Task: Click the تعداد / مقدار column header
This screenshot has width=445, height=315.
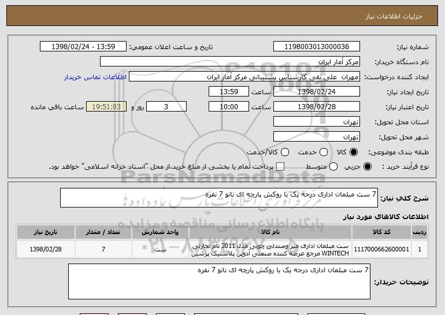Action: [x=103, y=232]
